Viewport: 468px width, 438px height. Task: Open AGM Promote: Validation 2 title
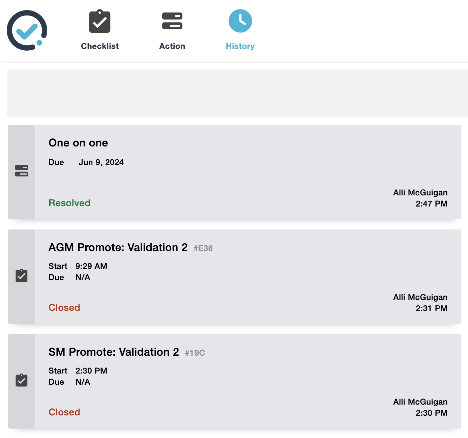(118, 247)
